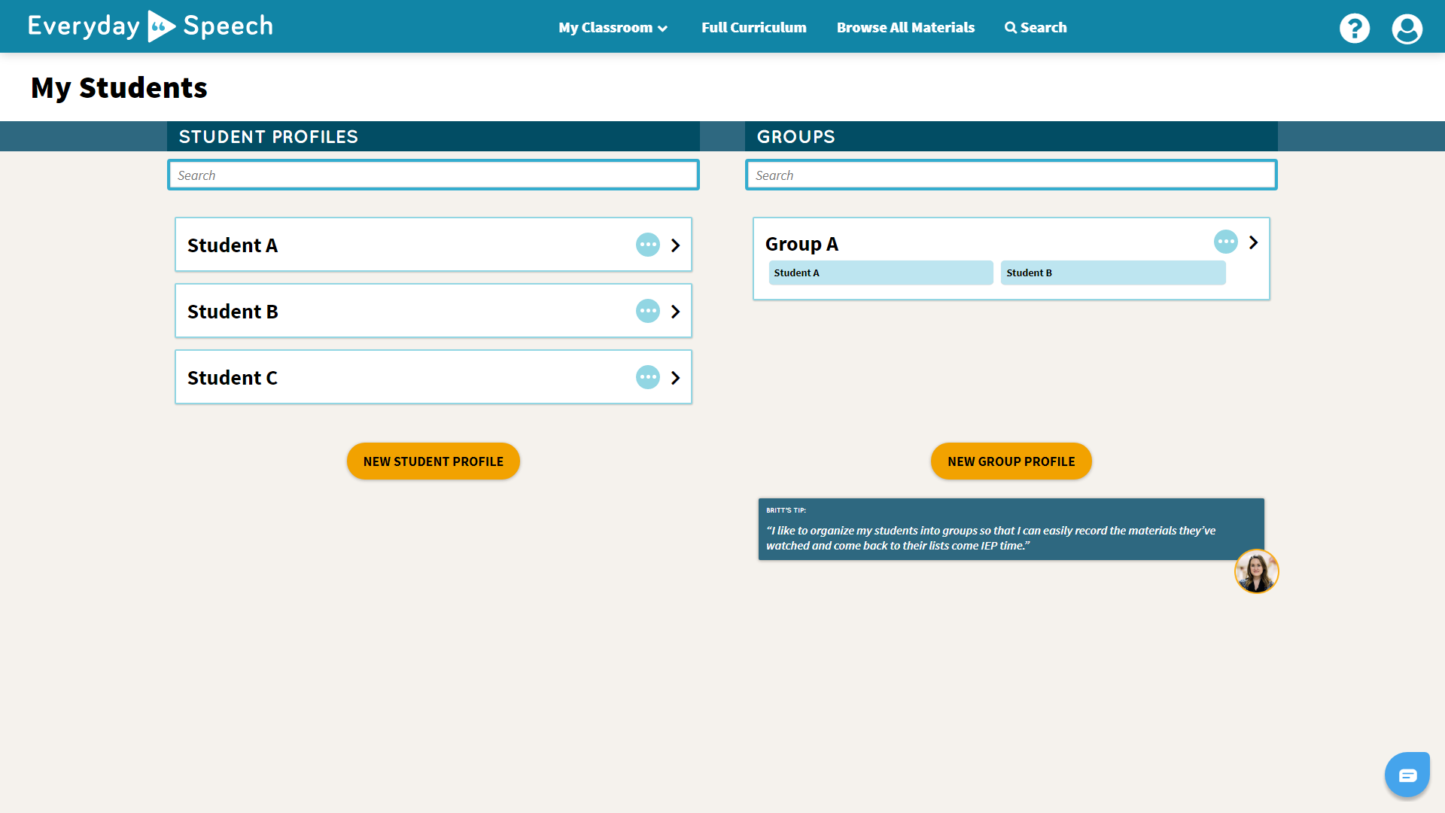Open the chat support bubble
The height and width of the screenshot is (813, 1445).
click(x=1407, y=774)
